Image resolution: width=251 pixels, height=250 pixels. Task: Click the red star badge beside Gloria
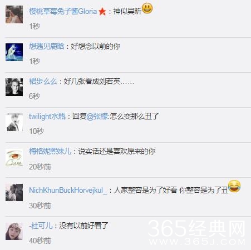click(102, 12)
